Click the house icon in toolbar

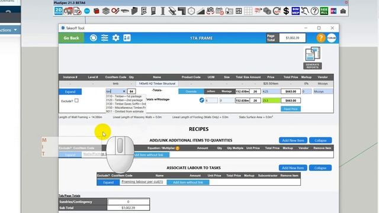(x=343, y=11)
